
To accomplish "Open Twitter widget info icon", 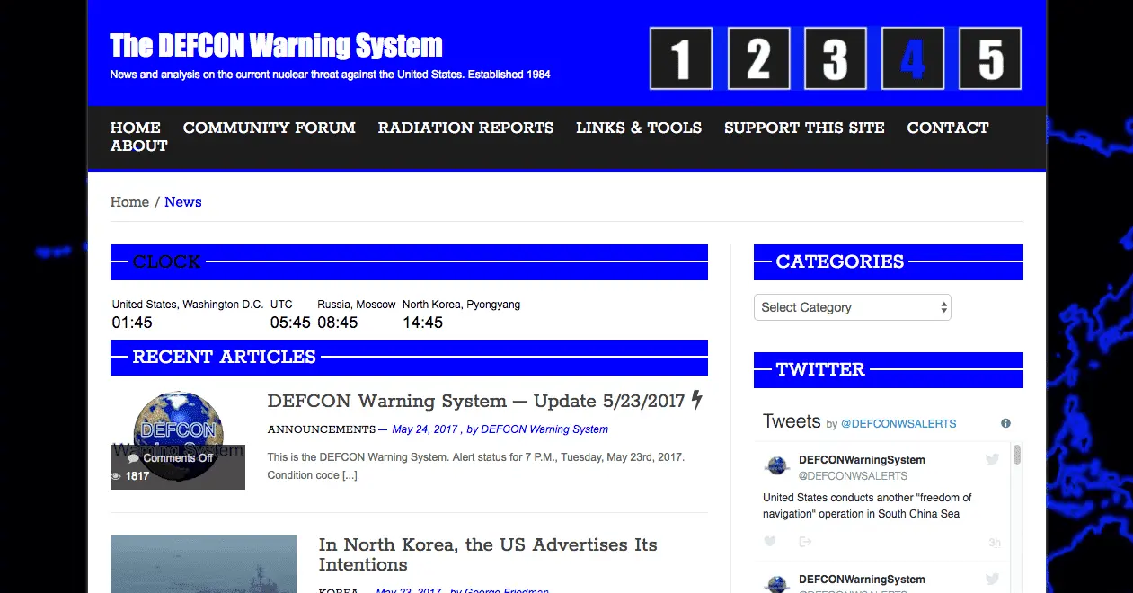I will [1005, 423].
